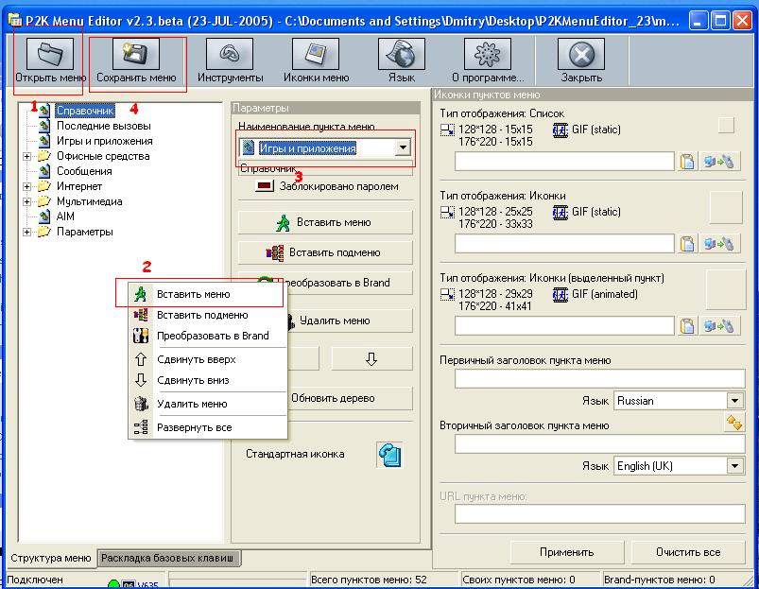
Task: Click the Удалить меню button in Параметры
Action: (350, 320)
